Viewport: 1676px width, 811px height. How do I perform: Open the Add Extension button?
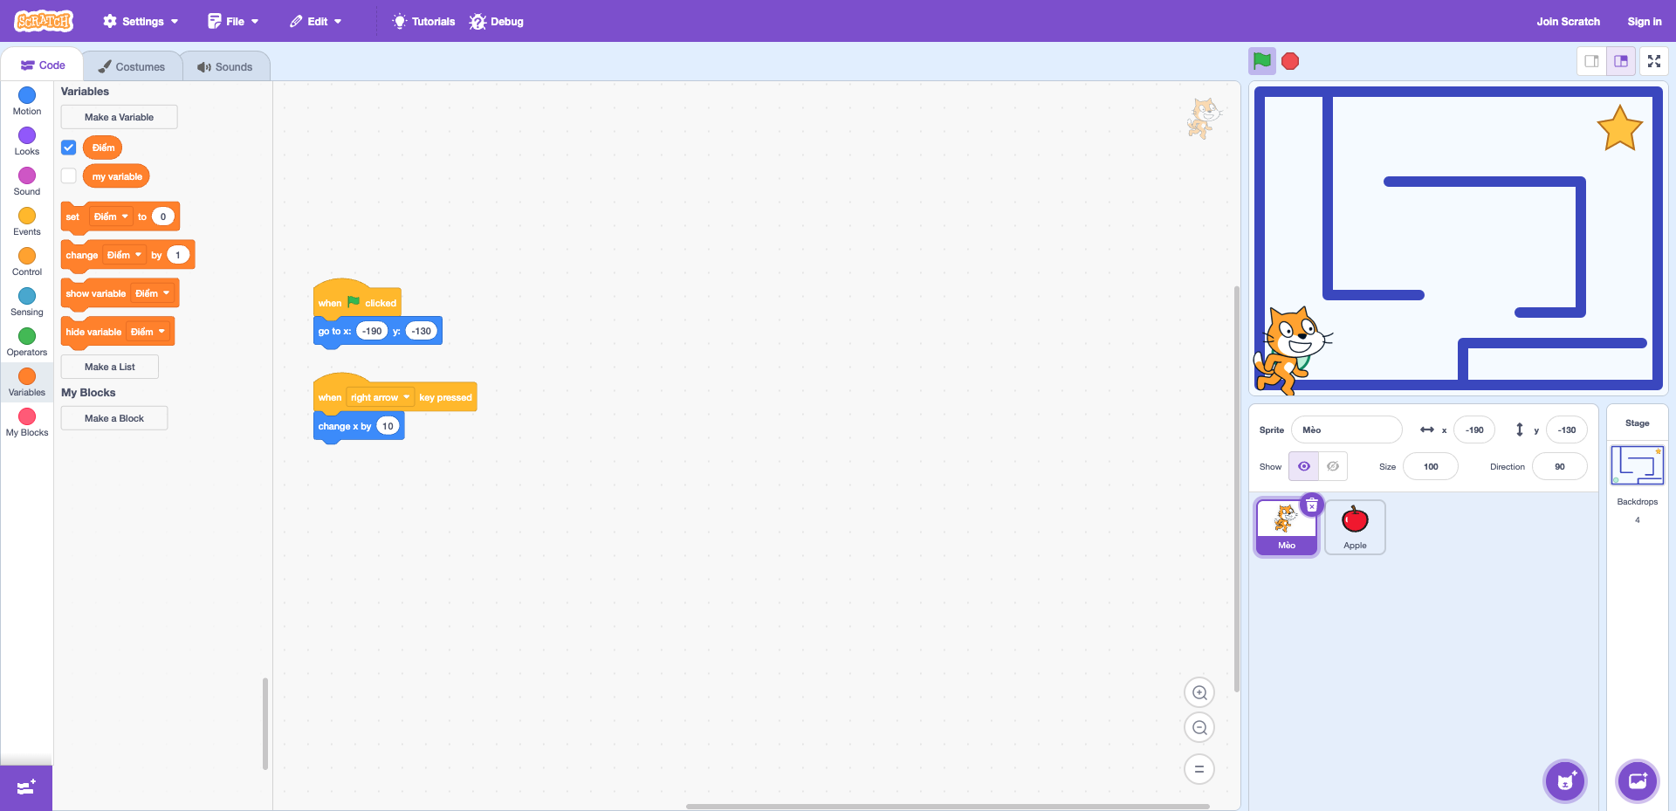click(26, 787)
